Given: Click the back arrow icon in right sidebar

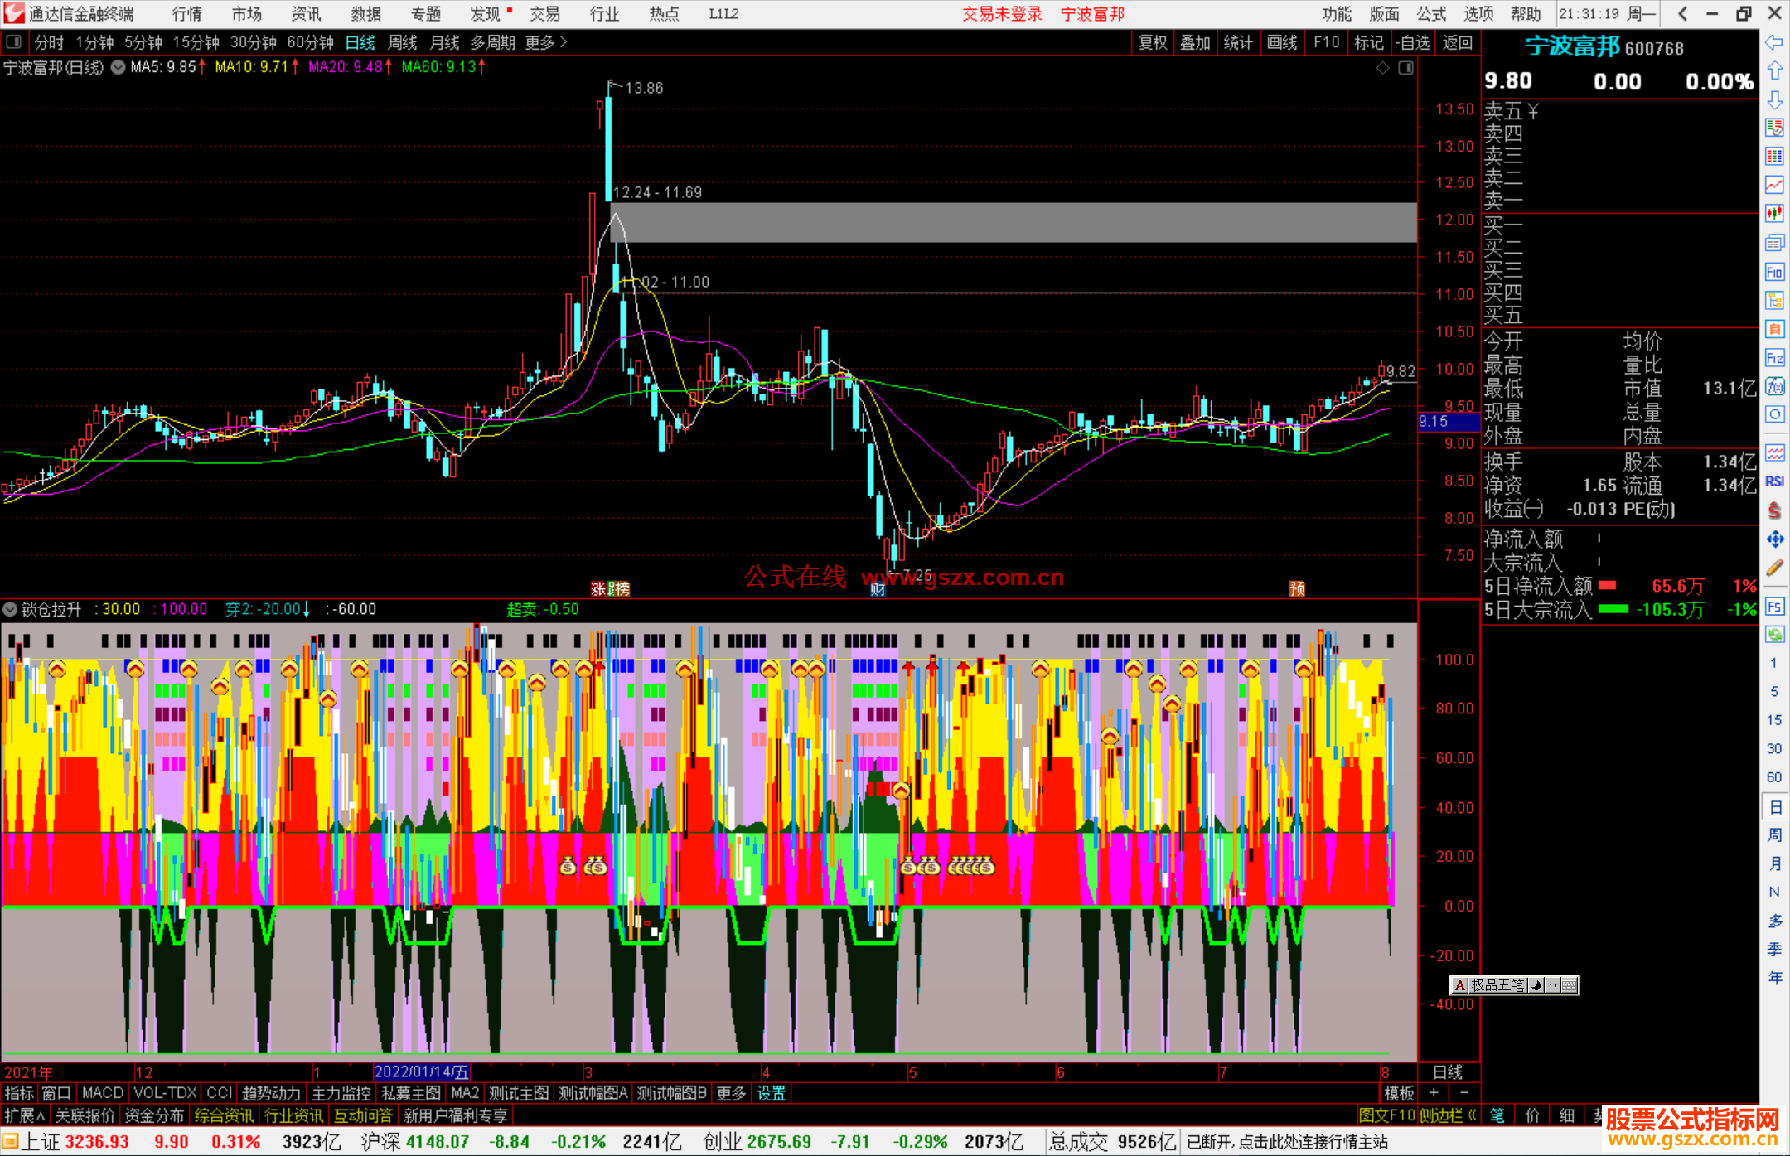Looking at the screenshot, I should click(x=1774, y=42).
